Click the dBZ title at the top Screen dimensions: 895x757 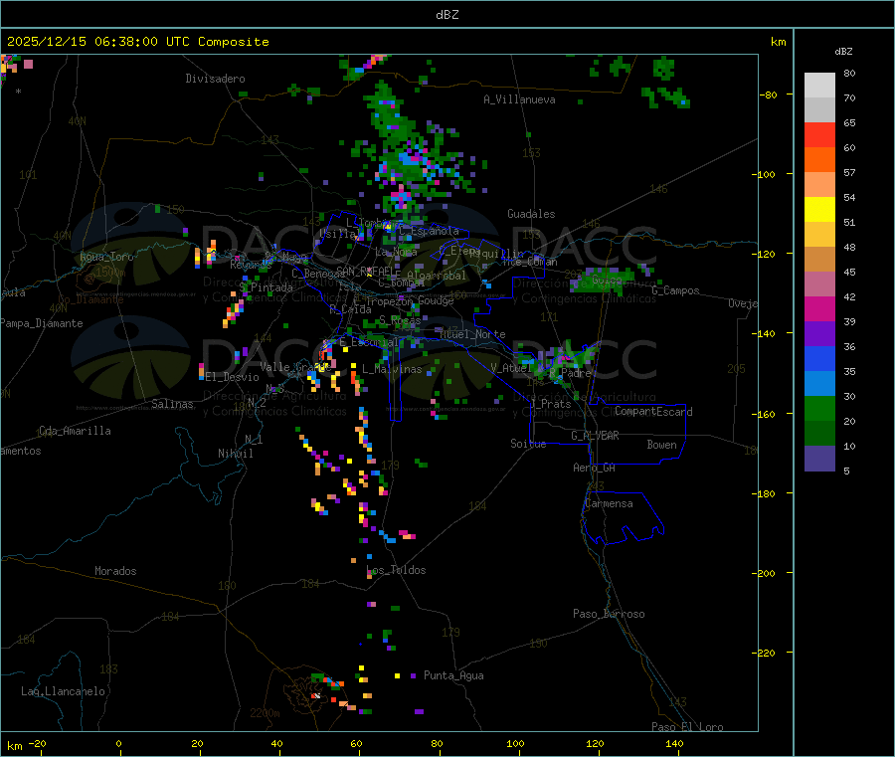click(x=447, y=15)
